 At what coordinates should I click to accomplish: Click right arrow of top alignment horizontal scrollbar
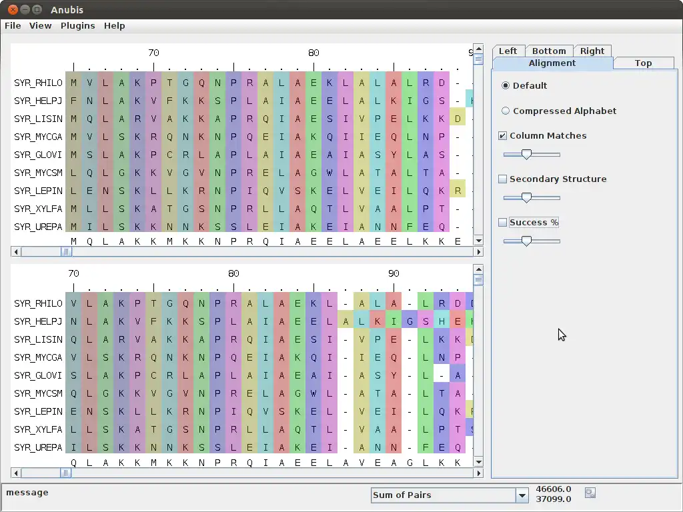pos(478,252)
